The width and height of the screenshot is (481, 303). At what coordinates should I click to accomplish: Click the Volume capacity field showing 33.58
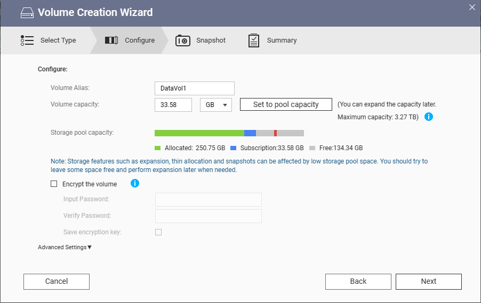tap(173, 105)
